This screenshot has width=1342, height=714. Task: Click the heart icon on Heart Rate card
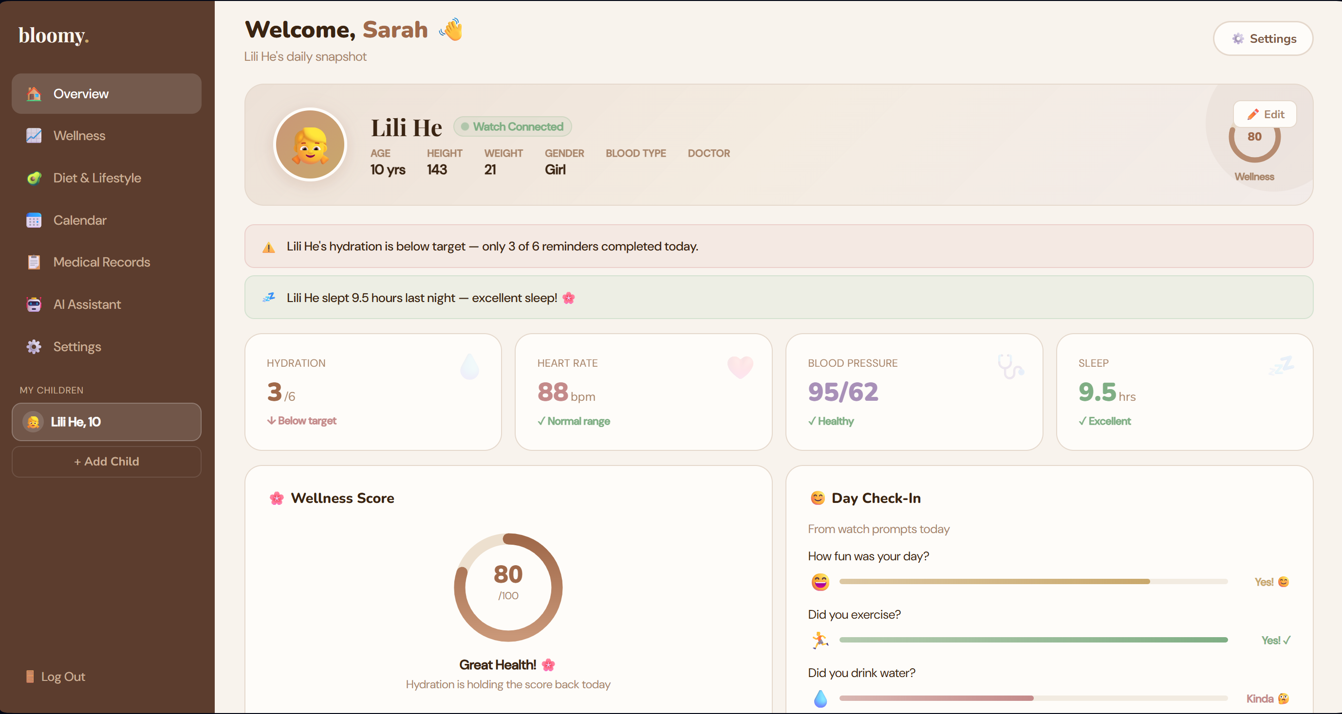point(740,367)
